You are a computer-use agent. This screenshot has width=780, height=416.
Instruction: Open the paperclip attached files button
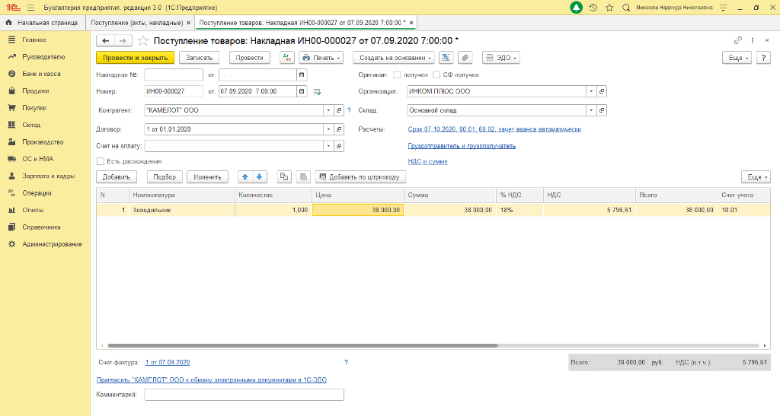coord(465,58)
